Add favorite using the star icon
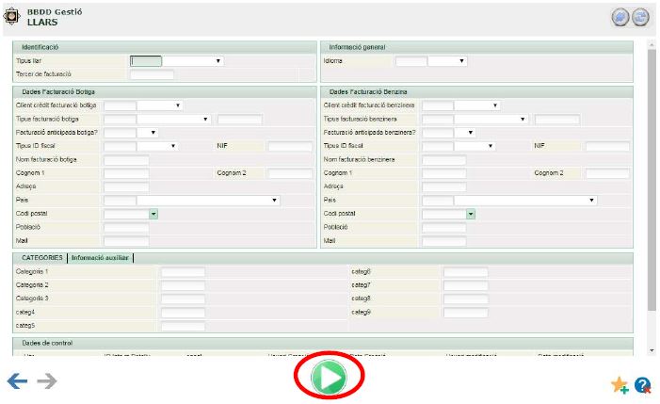660x404 pixels. point(620,384)
